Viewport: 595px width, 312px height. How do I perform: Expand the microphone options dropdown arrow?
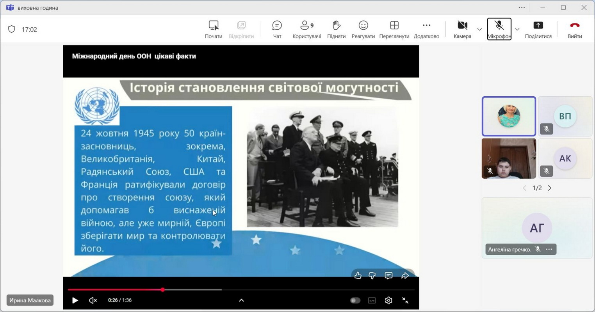(x=517, y=29)
